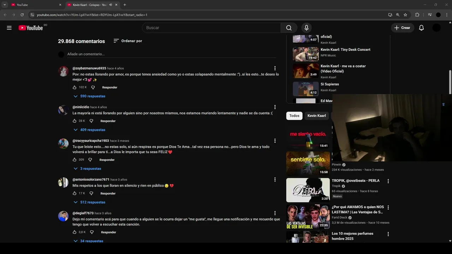Select the Todos filter chip
452x254 pixels.
pyautogui.click(x=294, y=116)
